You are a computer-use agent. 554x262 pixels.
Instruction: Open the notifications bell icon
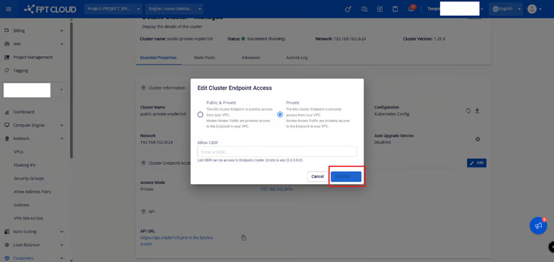click(411, 9)
